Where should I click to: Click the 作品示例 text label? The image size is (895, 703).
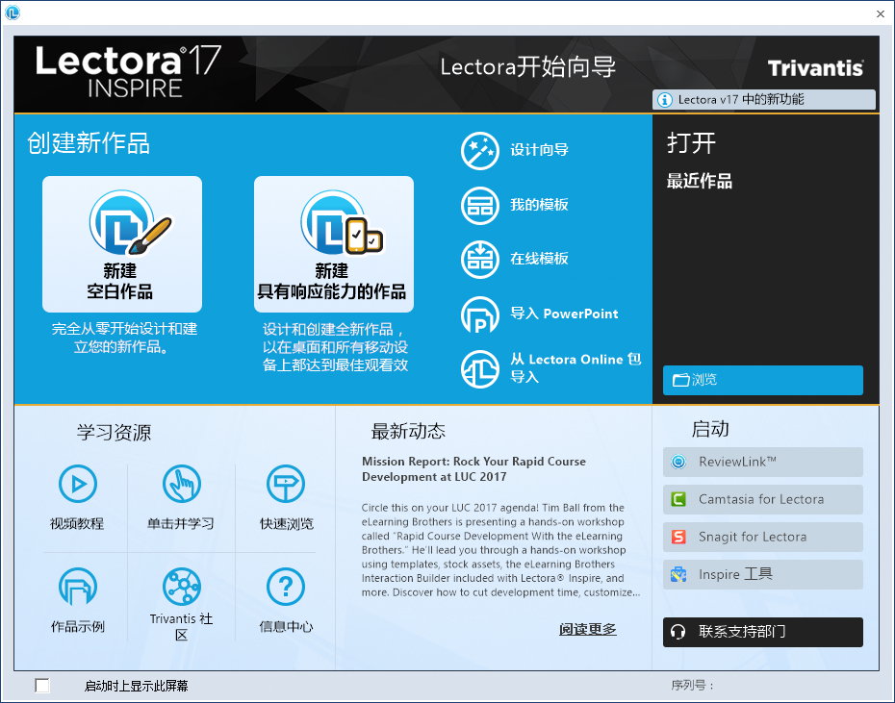(x=78, y=626)
